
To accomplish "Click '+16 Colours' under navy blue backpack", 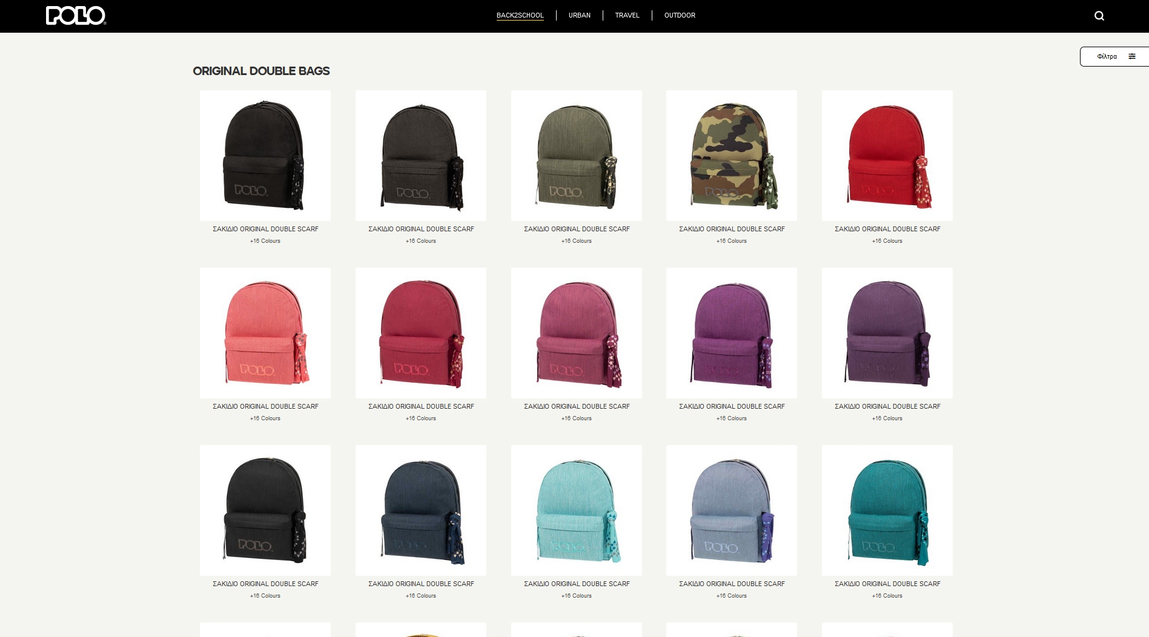I will [421, 596].
